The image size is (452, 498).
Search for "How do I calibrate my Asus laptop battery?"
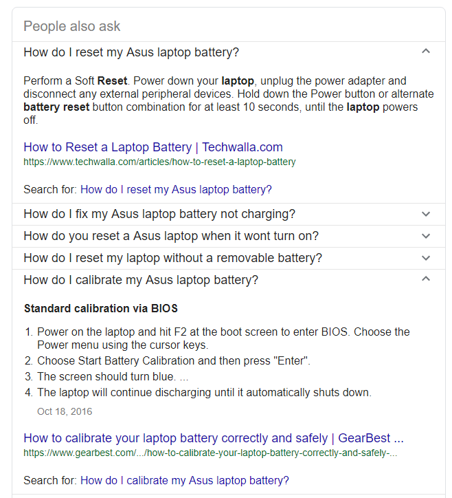185,480
